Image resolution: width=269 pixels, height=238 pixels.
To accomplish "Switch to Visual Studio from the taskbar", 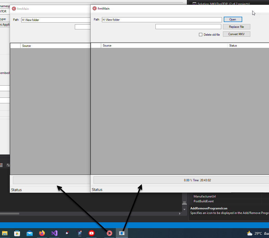I will tap(54, 233).
